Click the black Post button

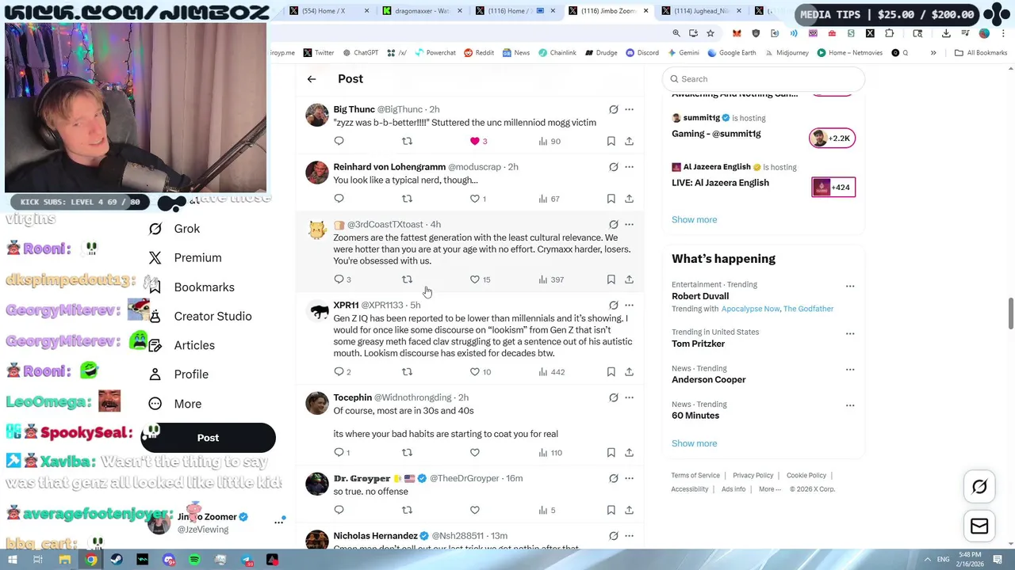(208, 438)
